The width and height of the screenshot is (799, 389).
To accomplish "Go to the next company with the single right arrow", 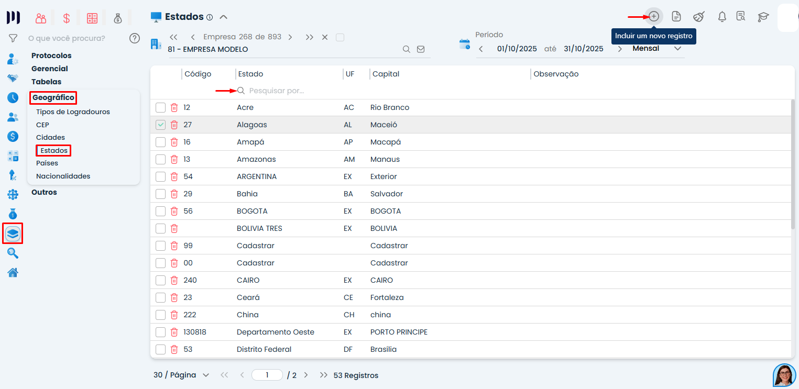I will [290, 37].
